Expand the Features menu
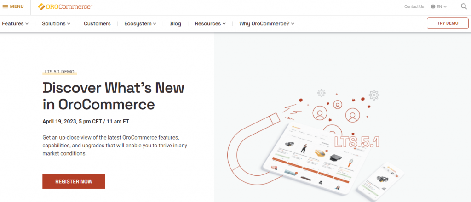Screen dimensions: 471x202 coord(15,24)
